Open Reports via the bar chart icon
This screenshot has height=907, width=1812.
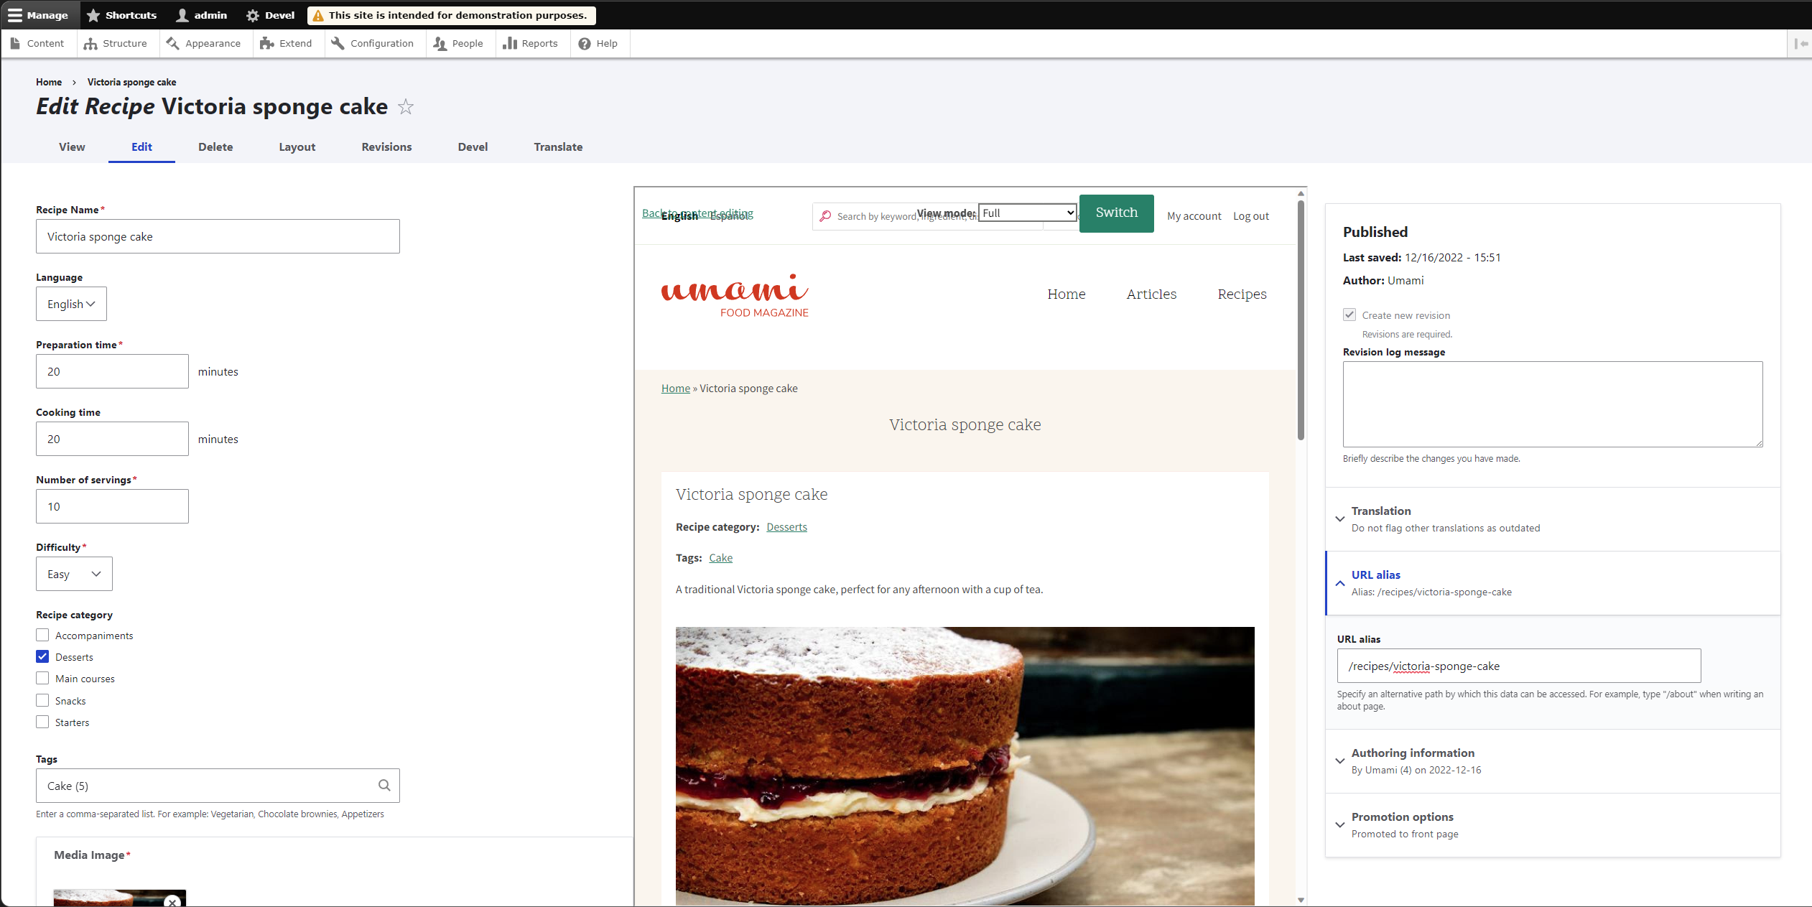[531, 43]
